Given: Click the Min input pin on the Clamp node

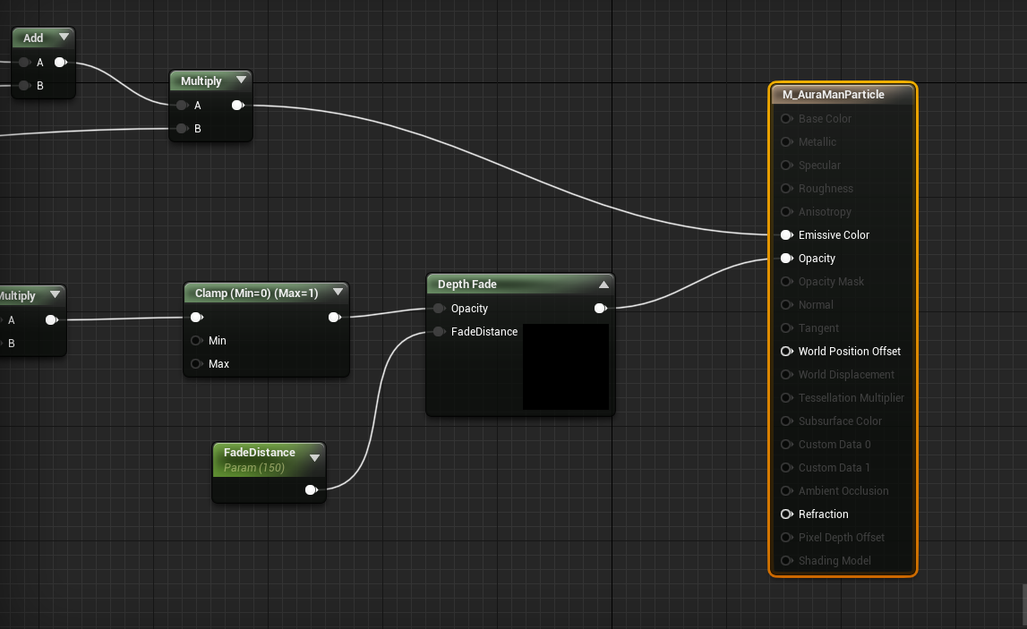Looking at the screenshot, I should 196,340.
